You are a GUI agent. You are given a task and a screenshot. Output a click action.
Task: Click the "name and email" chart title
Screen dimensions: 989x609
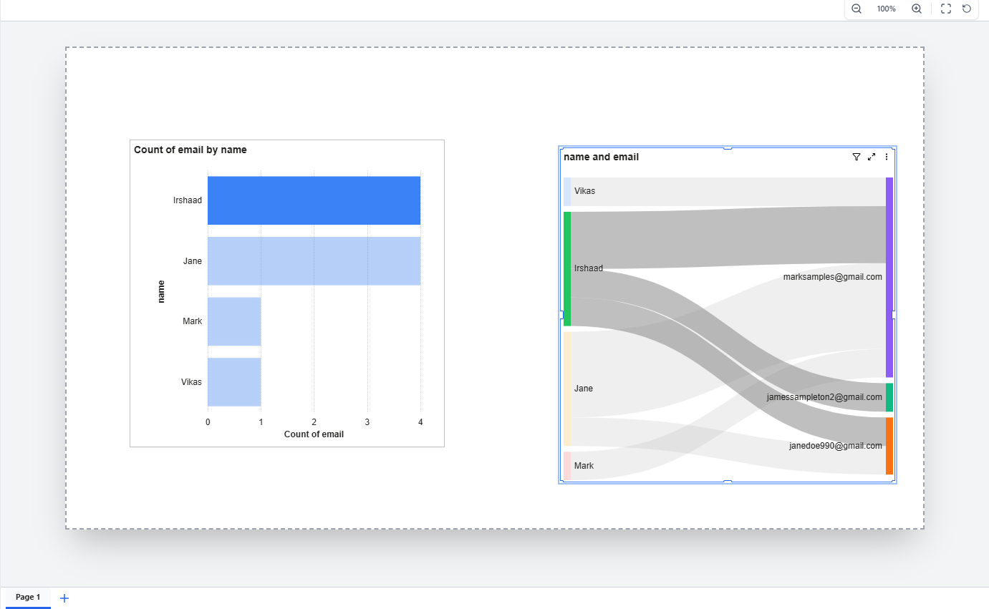(x=601, y=157)
